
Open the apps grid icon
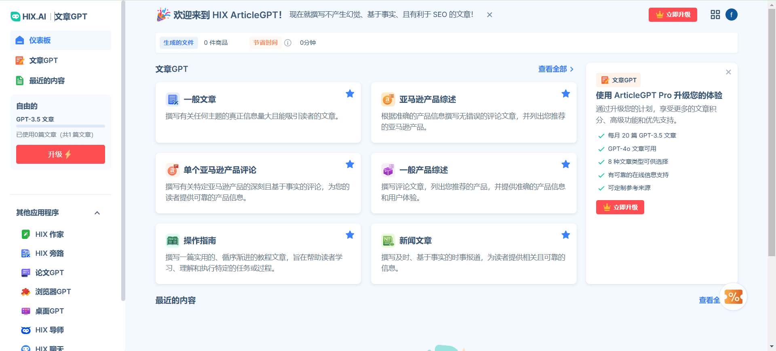(715, 15)
